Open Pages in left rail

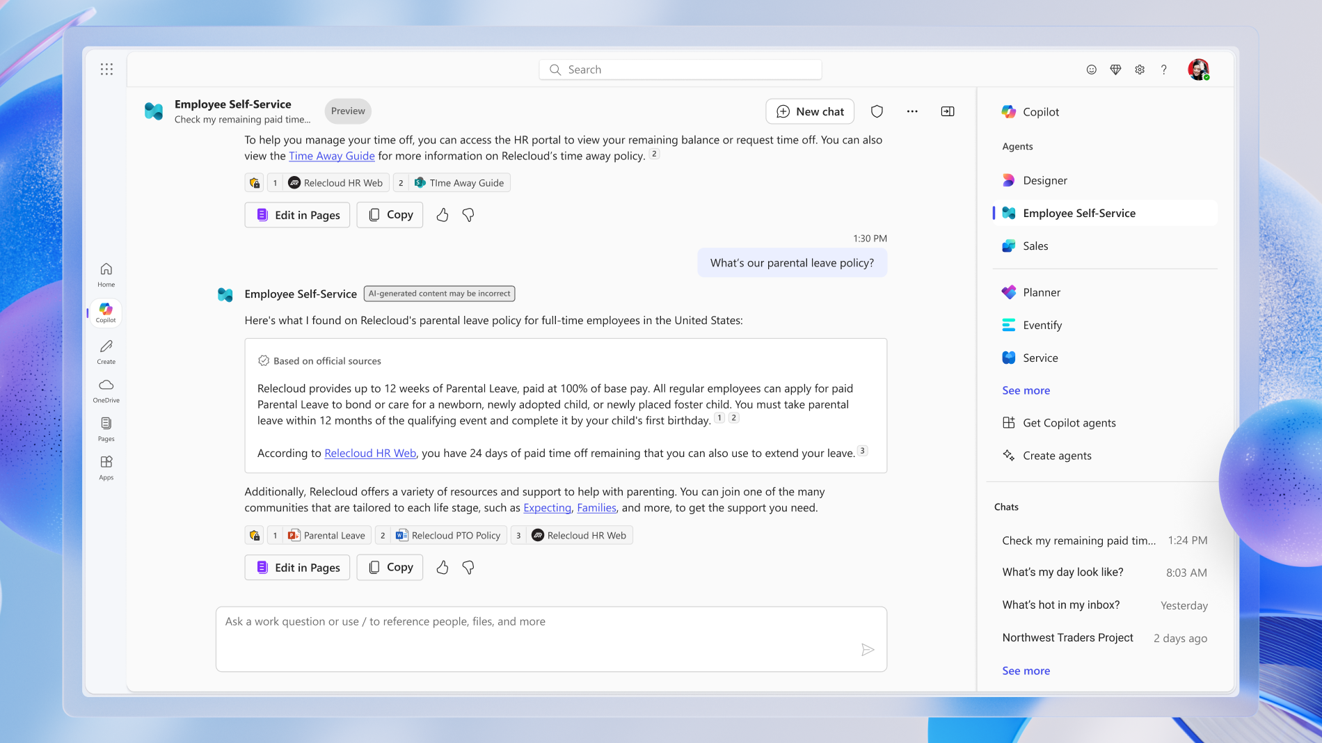(106, 429)
